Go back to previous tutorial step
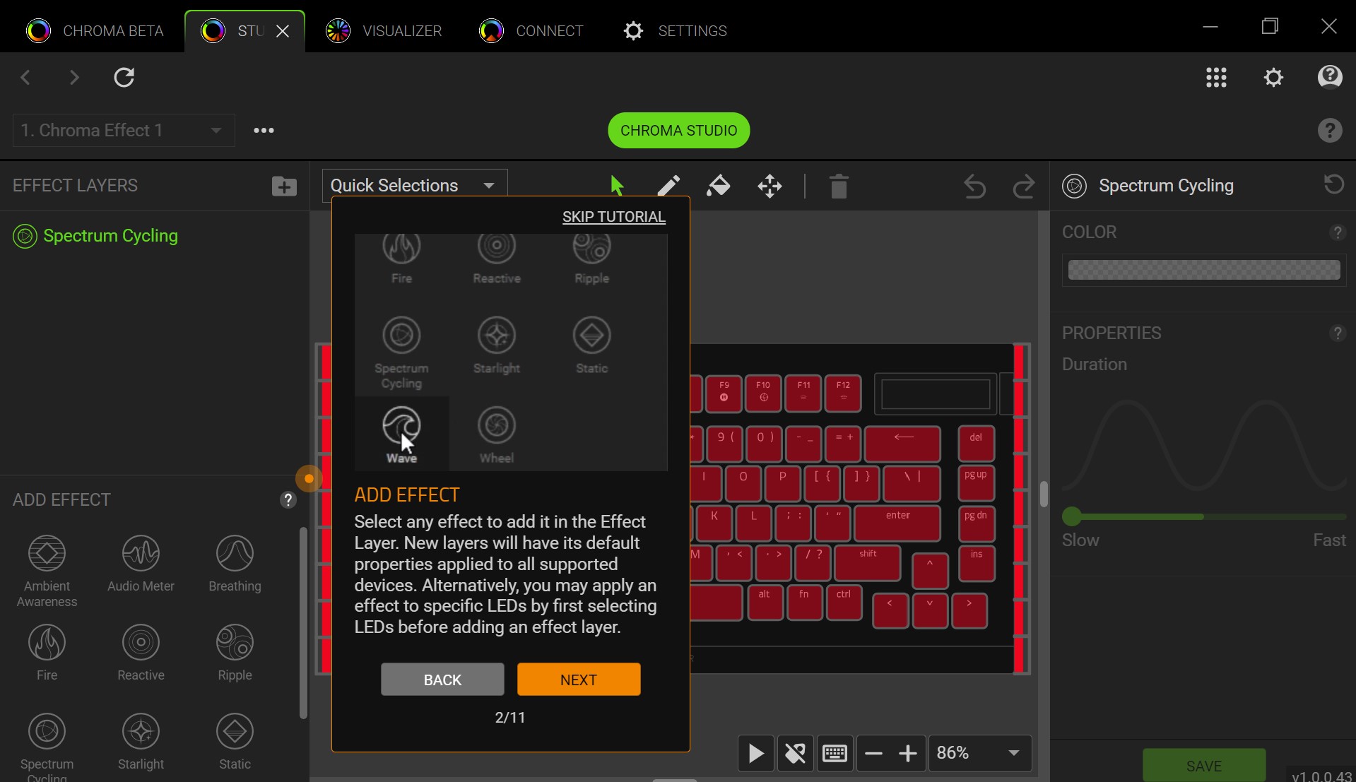 (442, 680)
